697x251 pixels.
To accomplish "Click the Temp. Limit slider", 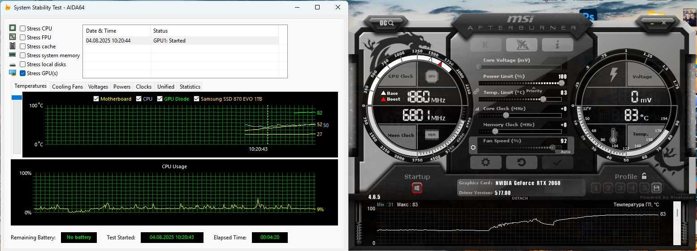I will point(520,99).
